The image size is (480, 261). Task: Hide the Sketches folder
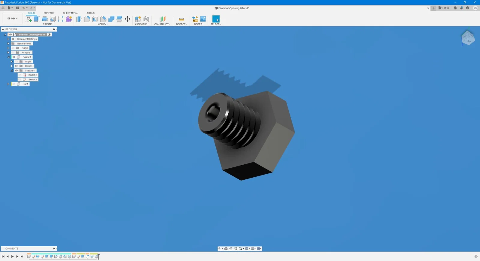(x=16, y=70)
